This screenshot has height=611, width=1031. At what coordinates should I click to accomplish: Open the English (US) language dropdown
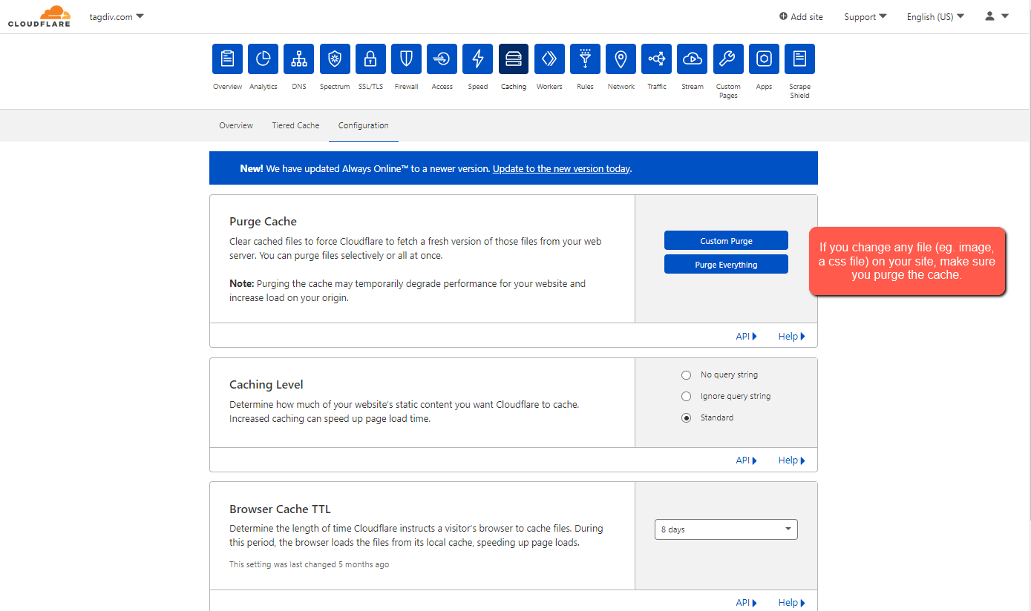tap(935, 16)
